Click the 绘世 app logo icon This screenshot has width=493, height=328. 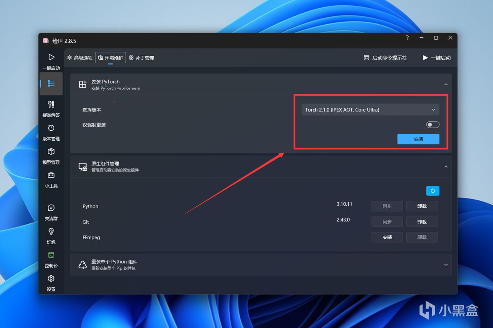pos(46,41)
